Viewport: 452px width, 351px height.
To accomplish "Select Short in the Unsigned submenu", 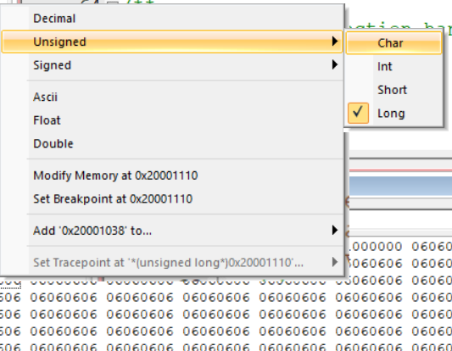I will 393,90.
